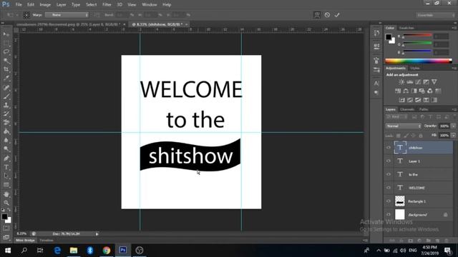Open Chrome from the Windows taskbar
Image resolution: width=458 pixels, height=257 pixels.
click(107, 251)
